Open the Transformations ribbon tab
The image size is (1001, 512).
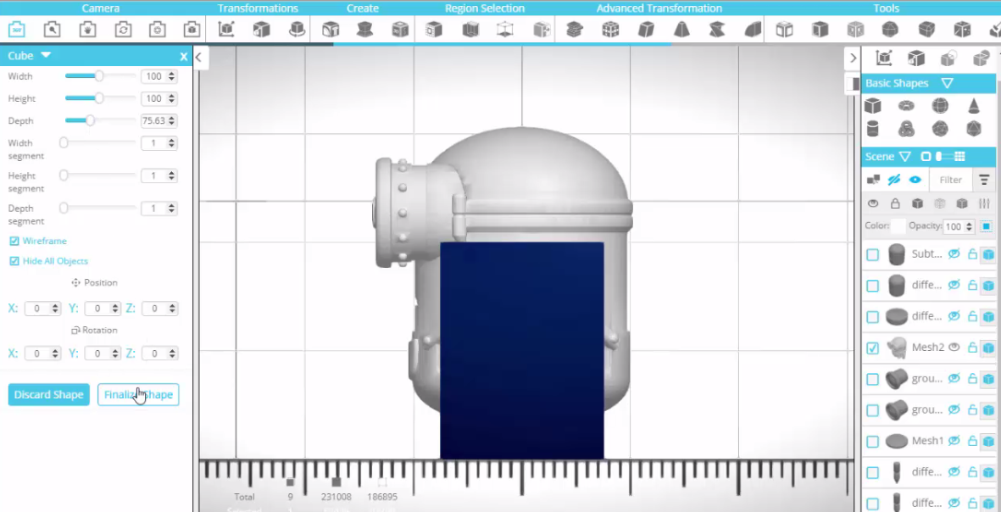(x=258, y=8)
